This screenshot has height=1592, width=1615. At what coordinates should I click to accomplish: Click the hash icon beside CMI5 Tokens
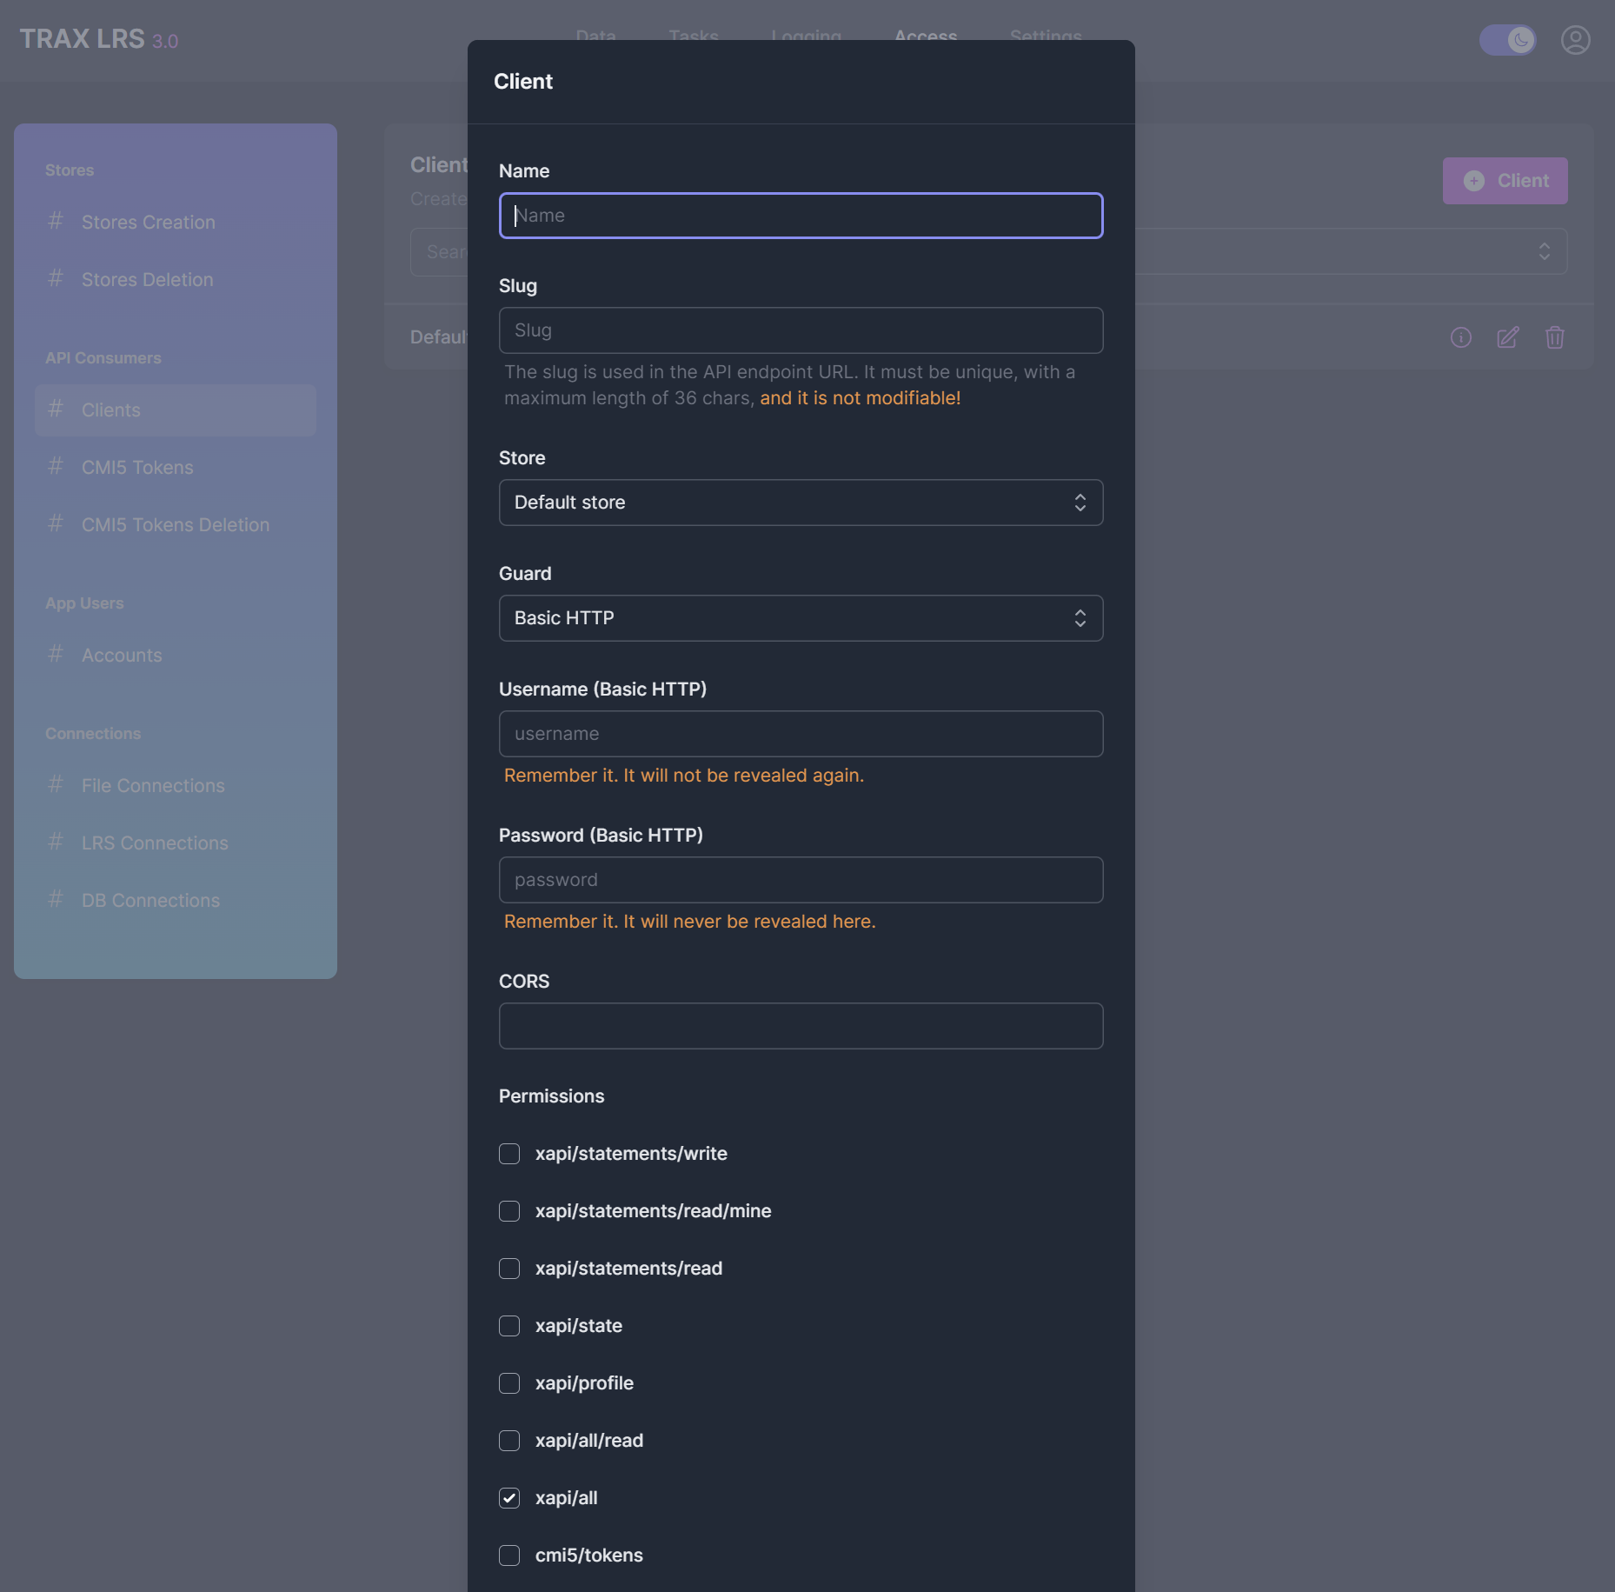(56, 467)
